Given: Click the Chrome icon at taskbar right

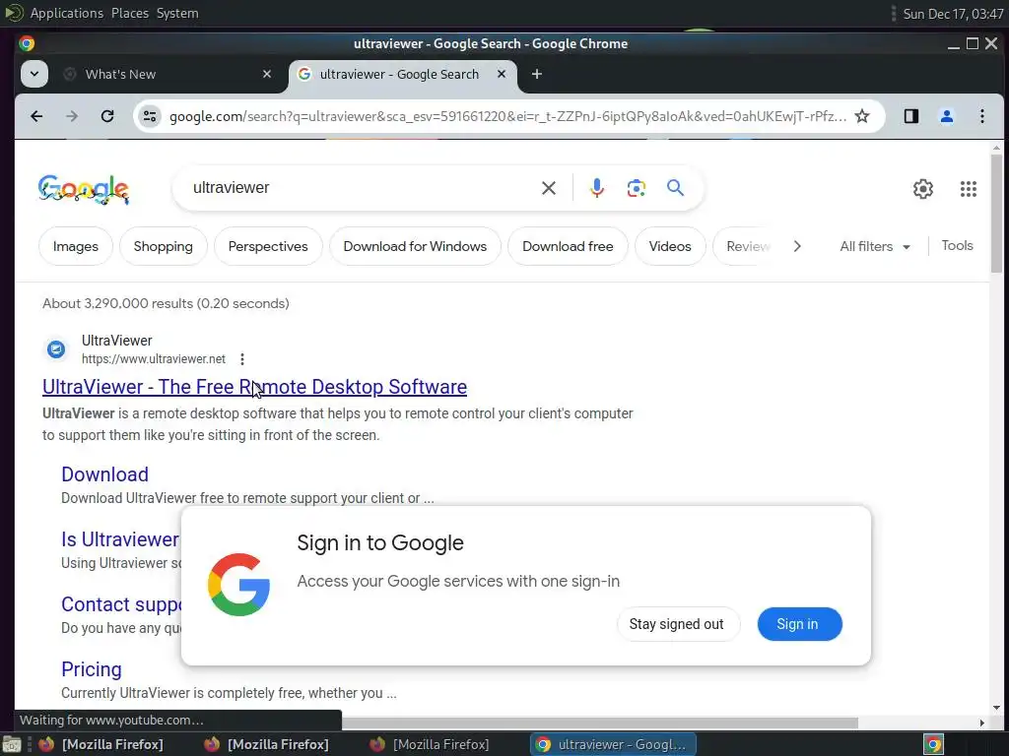Looking at the screenshot, I should coord(933,744).
